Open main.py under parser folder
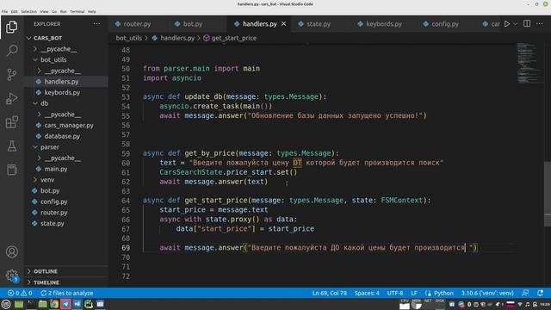Viewport: 551px width, 310px height. 55,169
